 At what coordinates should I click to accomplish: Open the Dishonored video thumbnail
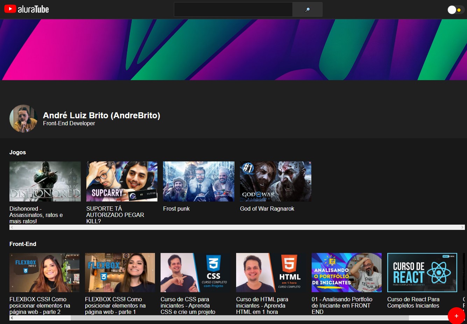click(x=45, y=181)
